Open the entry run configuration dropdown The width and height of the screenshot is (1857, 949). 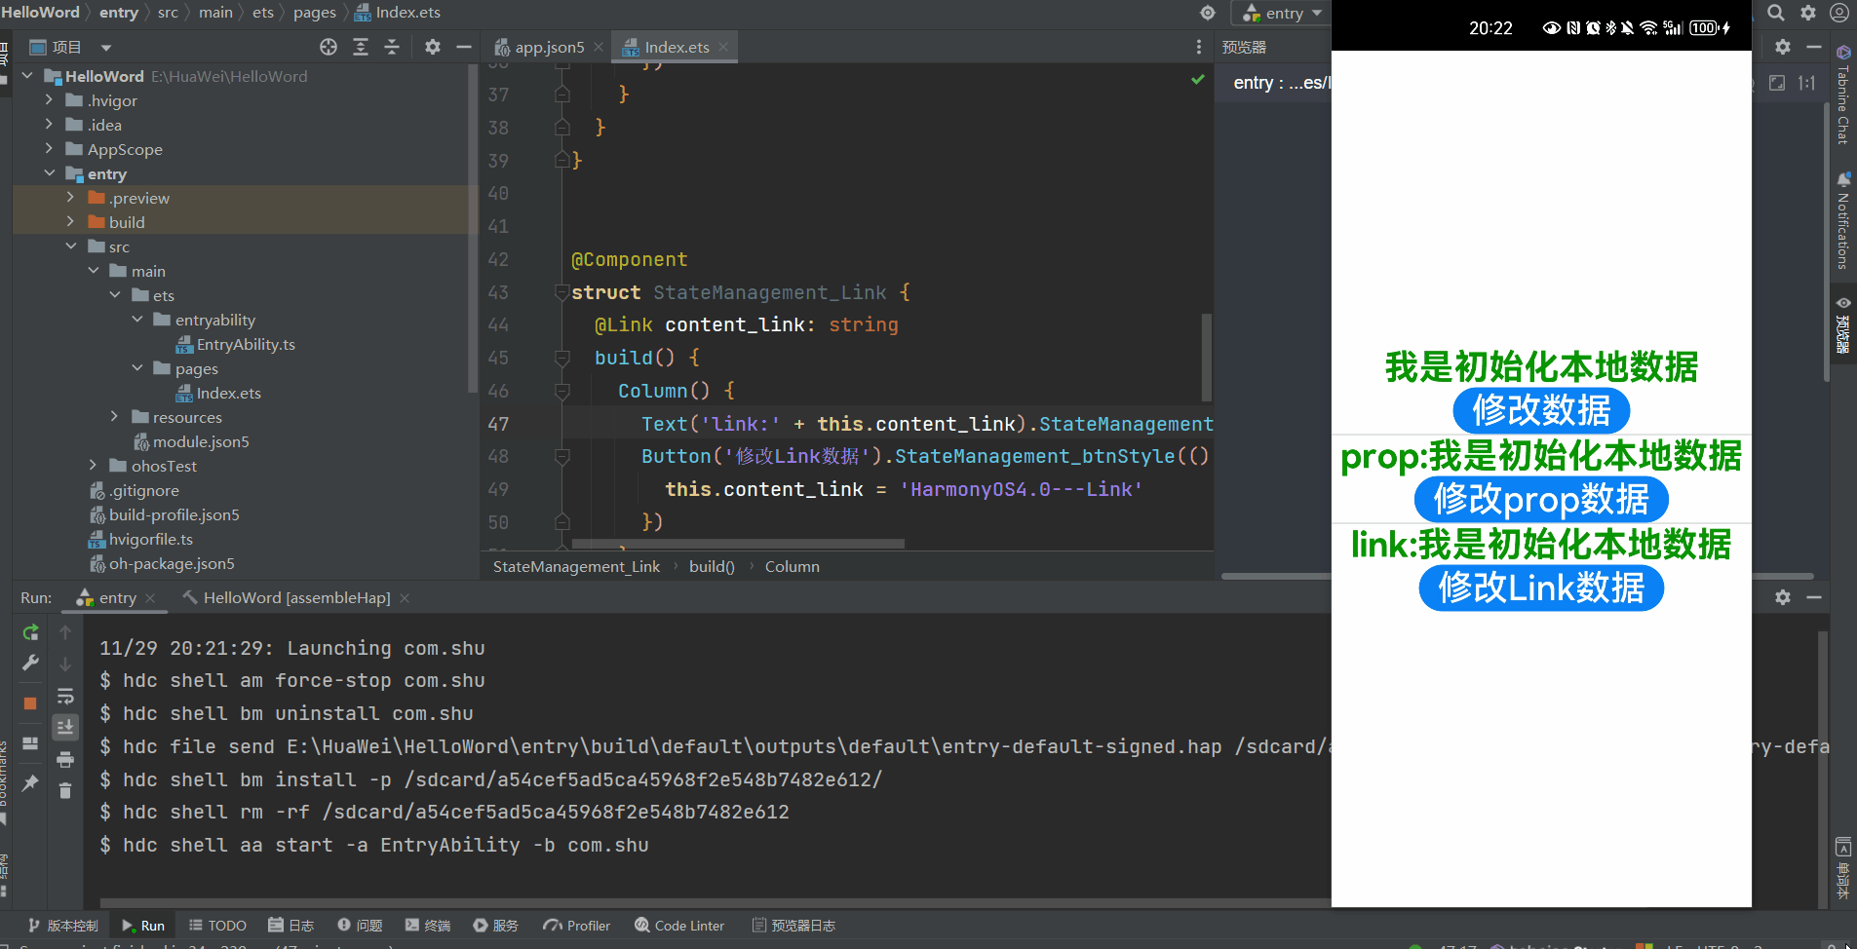click(1282, 13)
